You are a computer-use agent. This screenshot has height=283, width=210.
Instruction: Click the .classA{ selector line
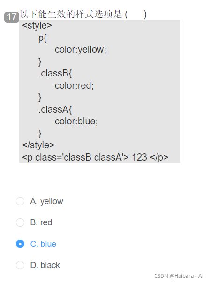click(x=55, y=109)
